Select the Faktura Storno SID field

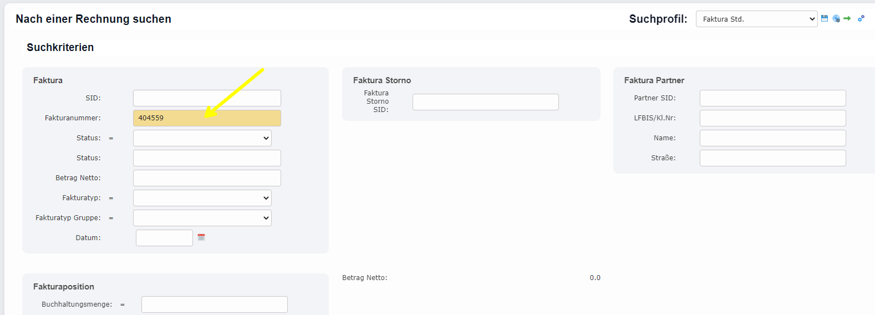(485, 102)
